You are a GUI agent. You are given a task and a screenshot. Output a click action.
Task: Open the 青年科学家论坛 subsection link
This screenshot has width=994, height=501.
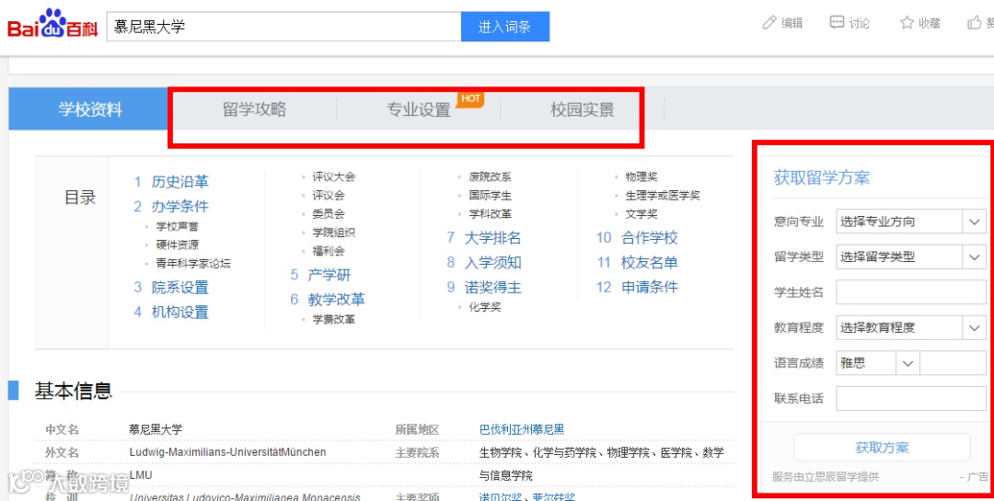click(x=193, y=264)
